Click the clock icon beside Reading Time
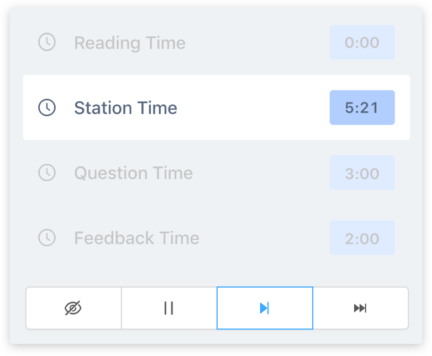 coord(47,42)
